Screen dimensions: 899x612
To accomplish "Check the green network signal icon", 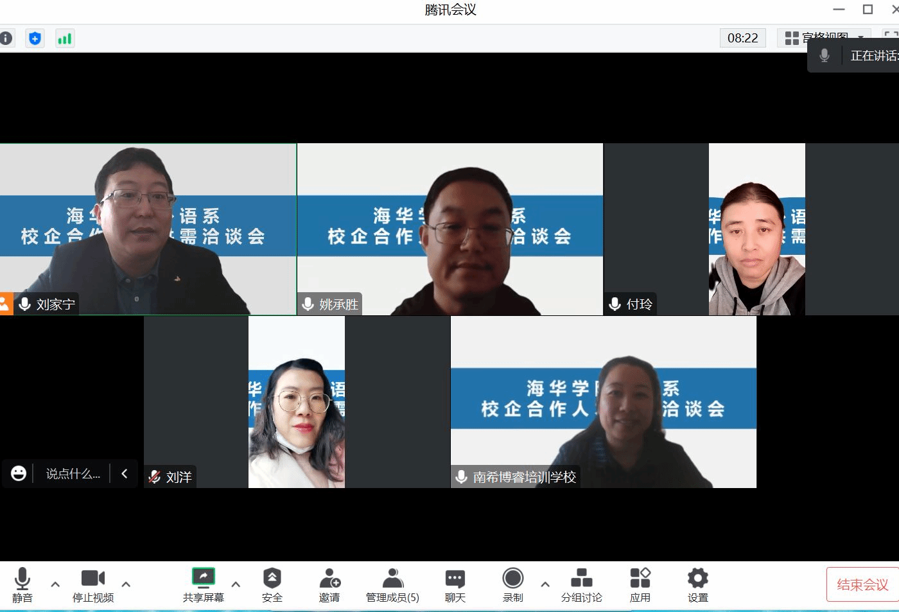I will pos(65,39).
